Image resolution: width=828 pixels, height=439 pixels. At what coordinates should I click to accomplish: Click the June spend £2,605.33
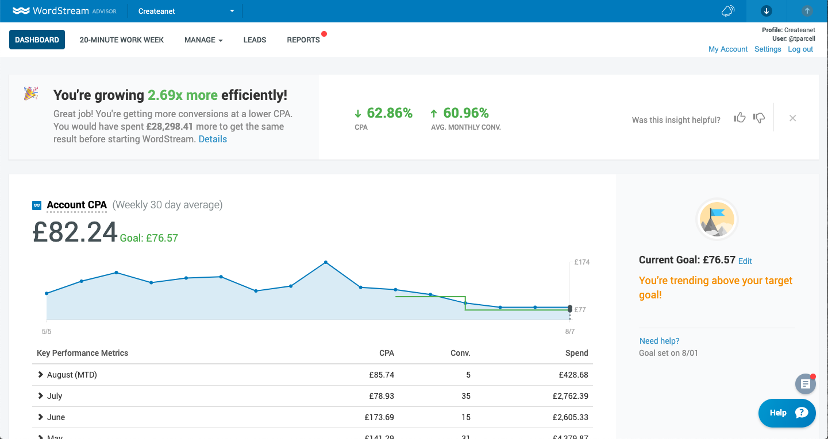pyautogui.click(x=570, y=417)
